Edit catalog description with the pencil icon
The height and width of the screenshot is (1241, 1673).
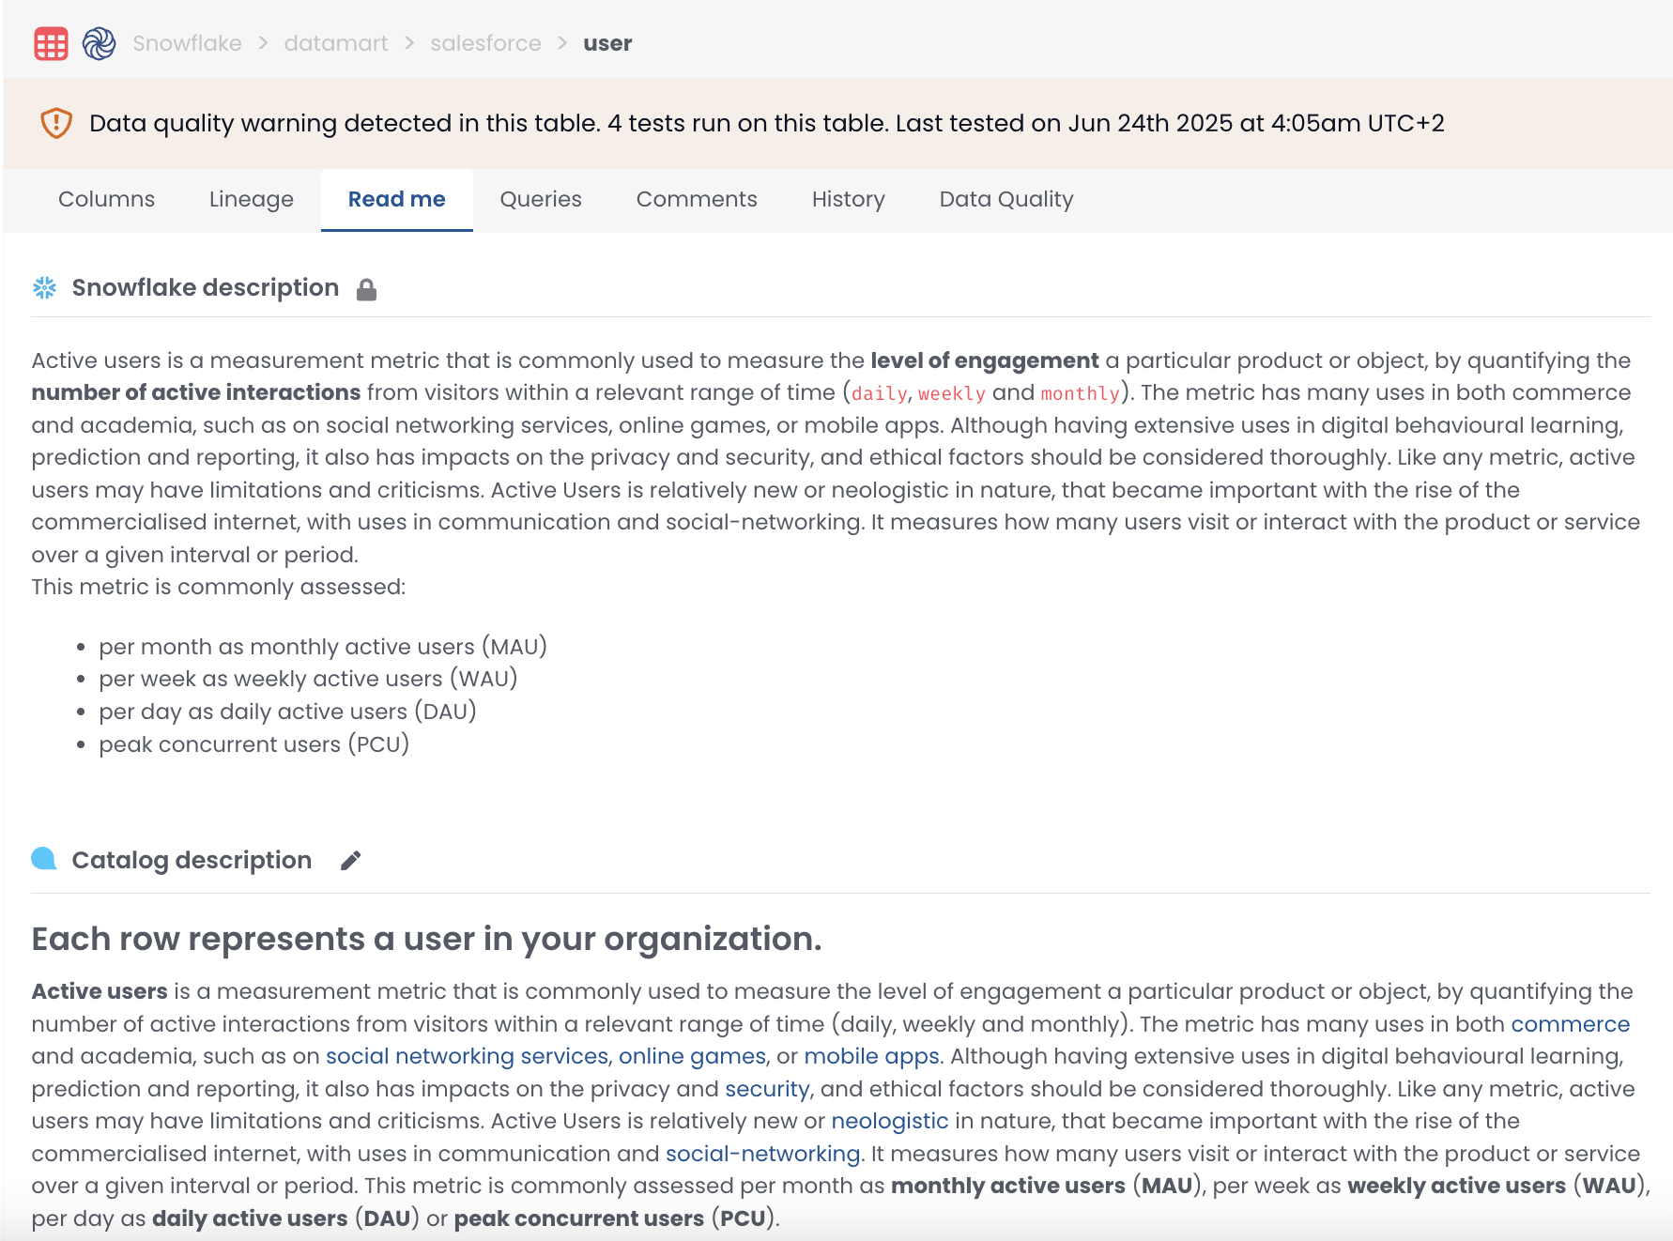(350, 861)
